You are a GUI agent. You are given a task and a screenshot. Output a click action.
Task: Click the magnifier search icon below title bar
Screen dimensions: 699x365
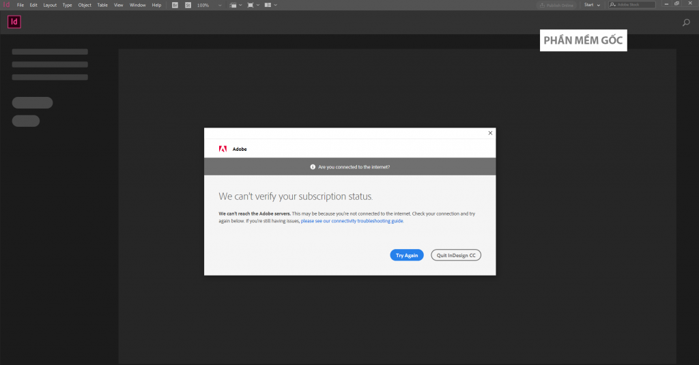click(x=686, y=23)
